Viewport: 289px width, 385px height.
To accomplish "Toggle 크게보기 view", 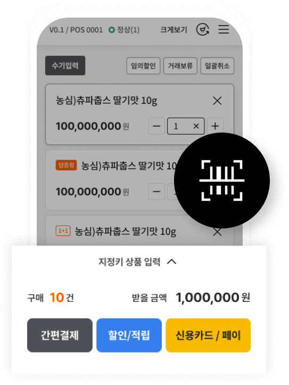I will tap(174, 30).
